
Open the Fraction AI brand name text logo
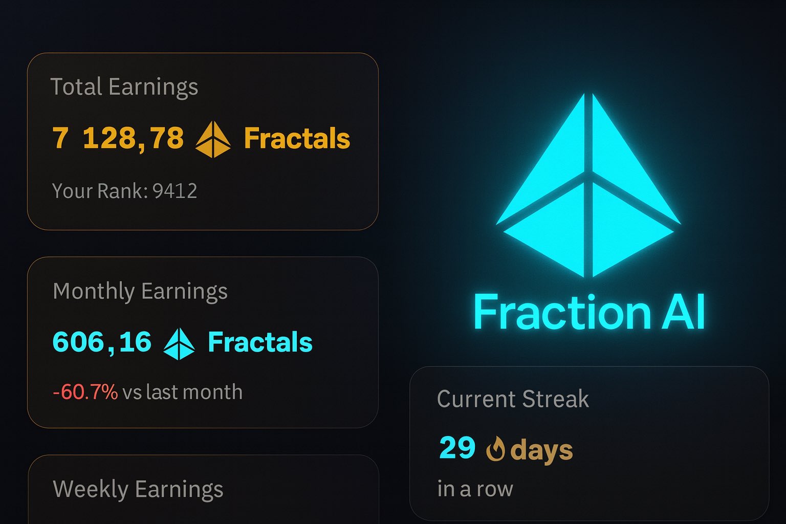pos(588,311)
